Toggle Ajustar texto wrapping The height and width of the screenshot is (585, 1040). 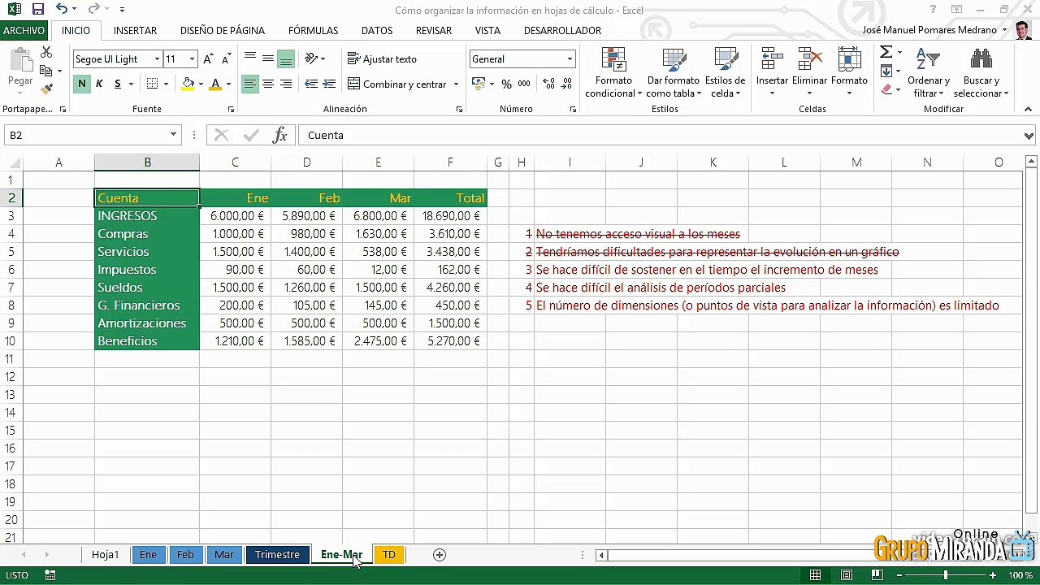(x=382, y=59)
